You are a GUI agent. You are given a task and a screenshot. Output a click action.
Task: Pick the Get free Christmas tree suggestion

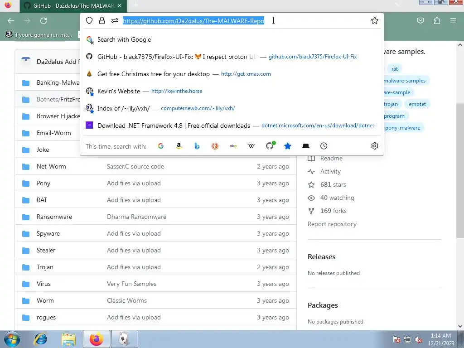tap(232, 74)
